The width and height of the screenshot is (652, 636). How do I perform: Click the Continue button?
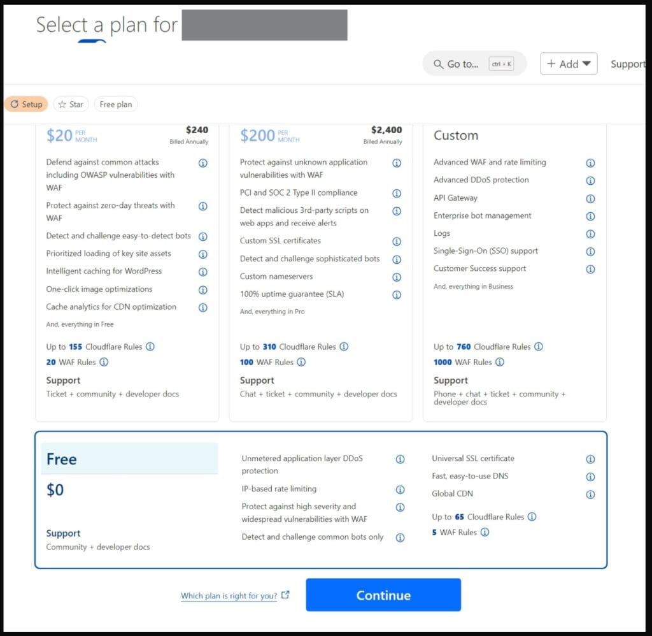point(383,595)
